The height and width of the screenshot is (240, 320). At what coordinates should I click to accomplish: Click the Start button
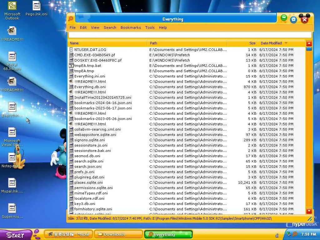[16, 235]
